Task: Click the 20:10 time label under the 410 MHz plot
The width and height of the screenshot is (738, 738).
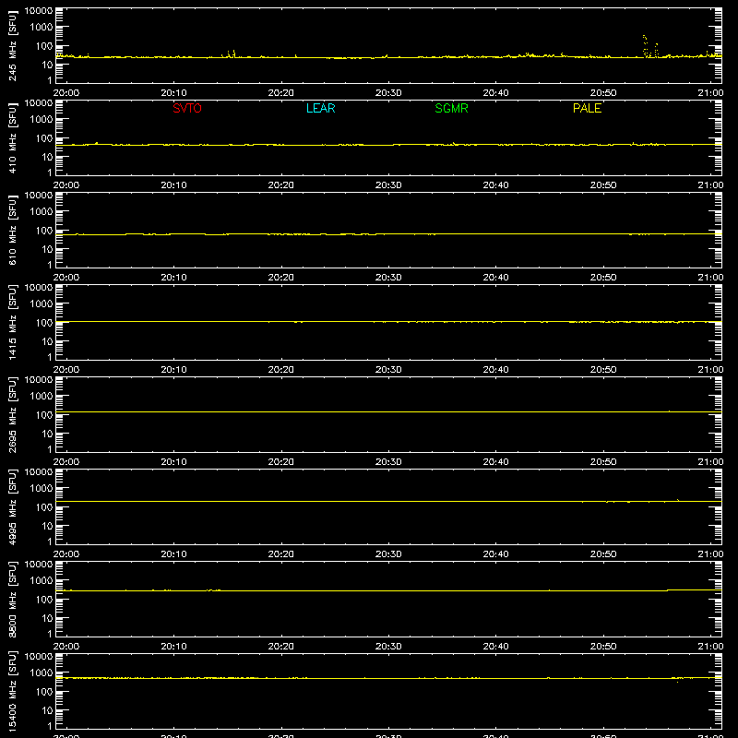Action: point(173,185)
